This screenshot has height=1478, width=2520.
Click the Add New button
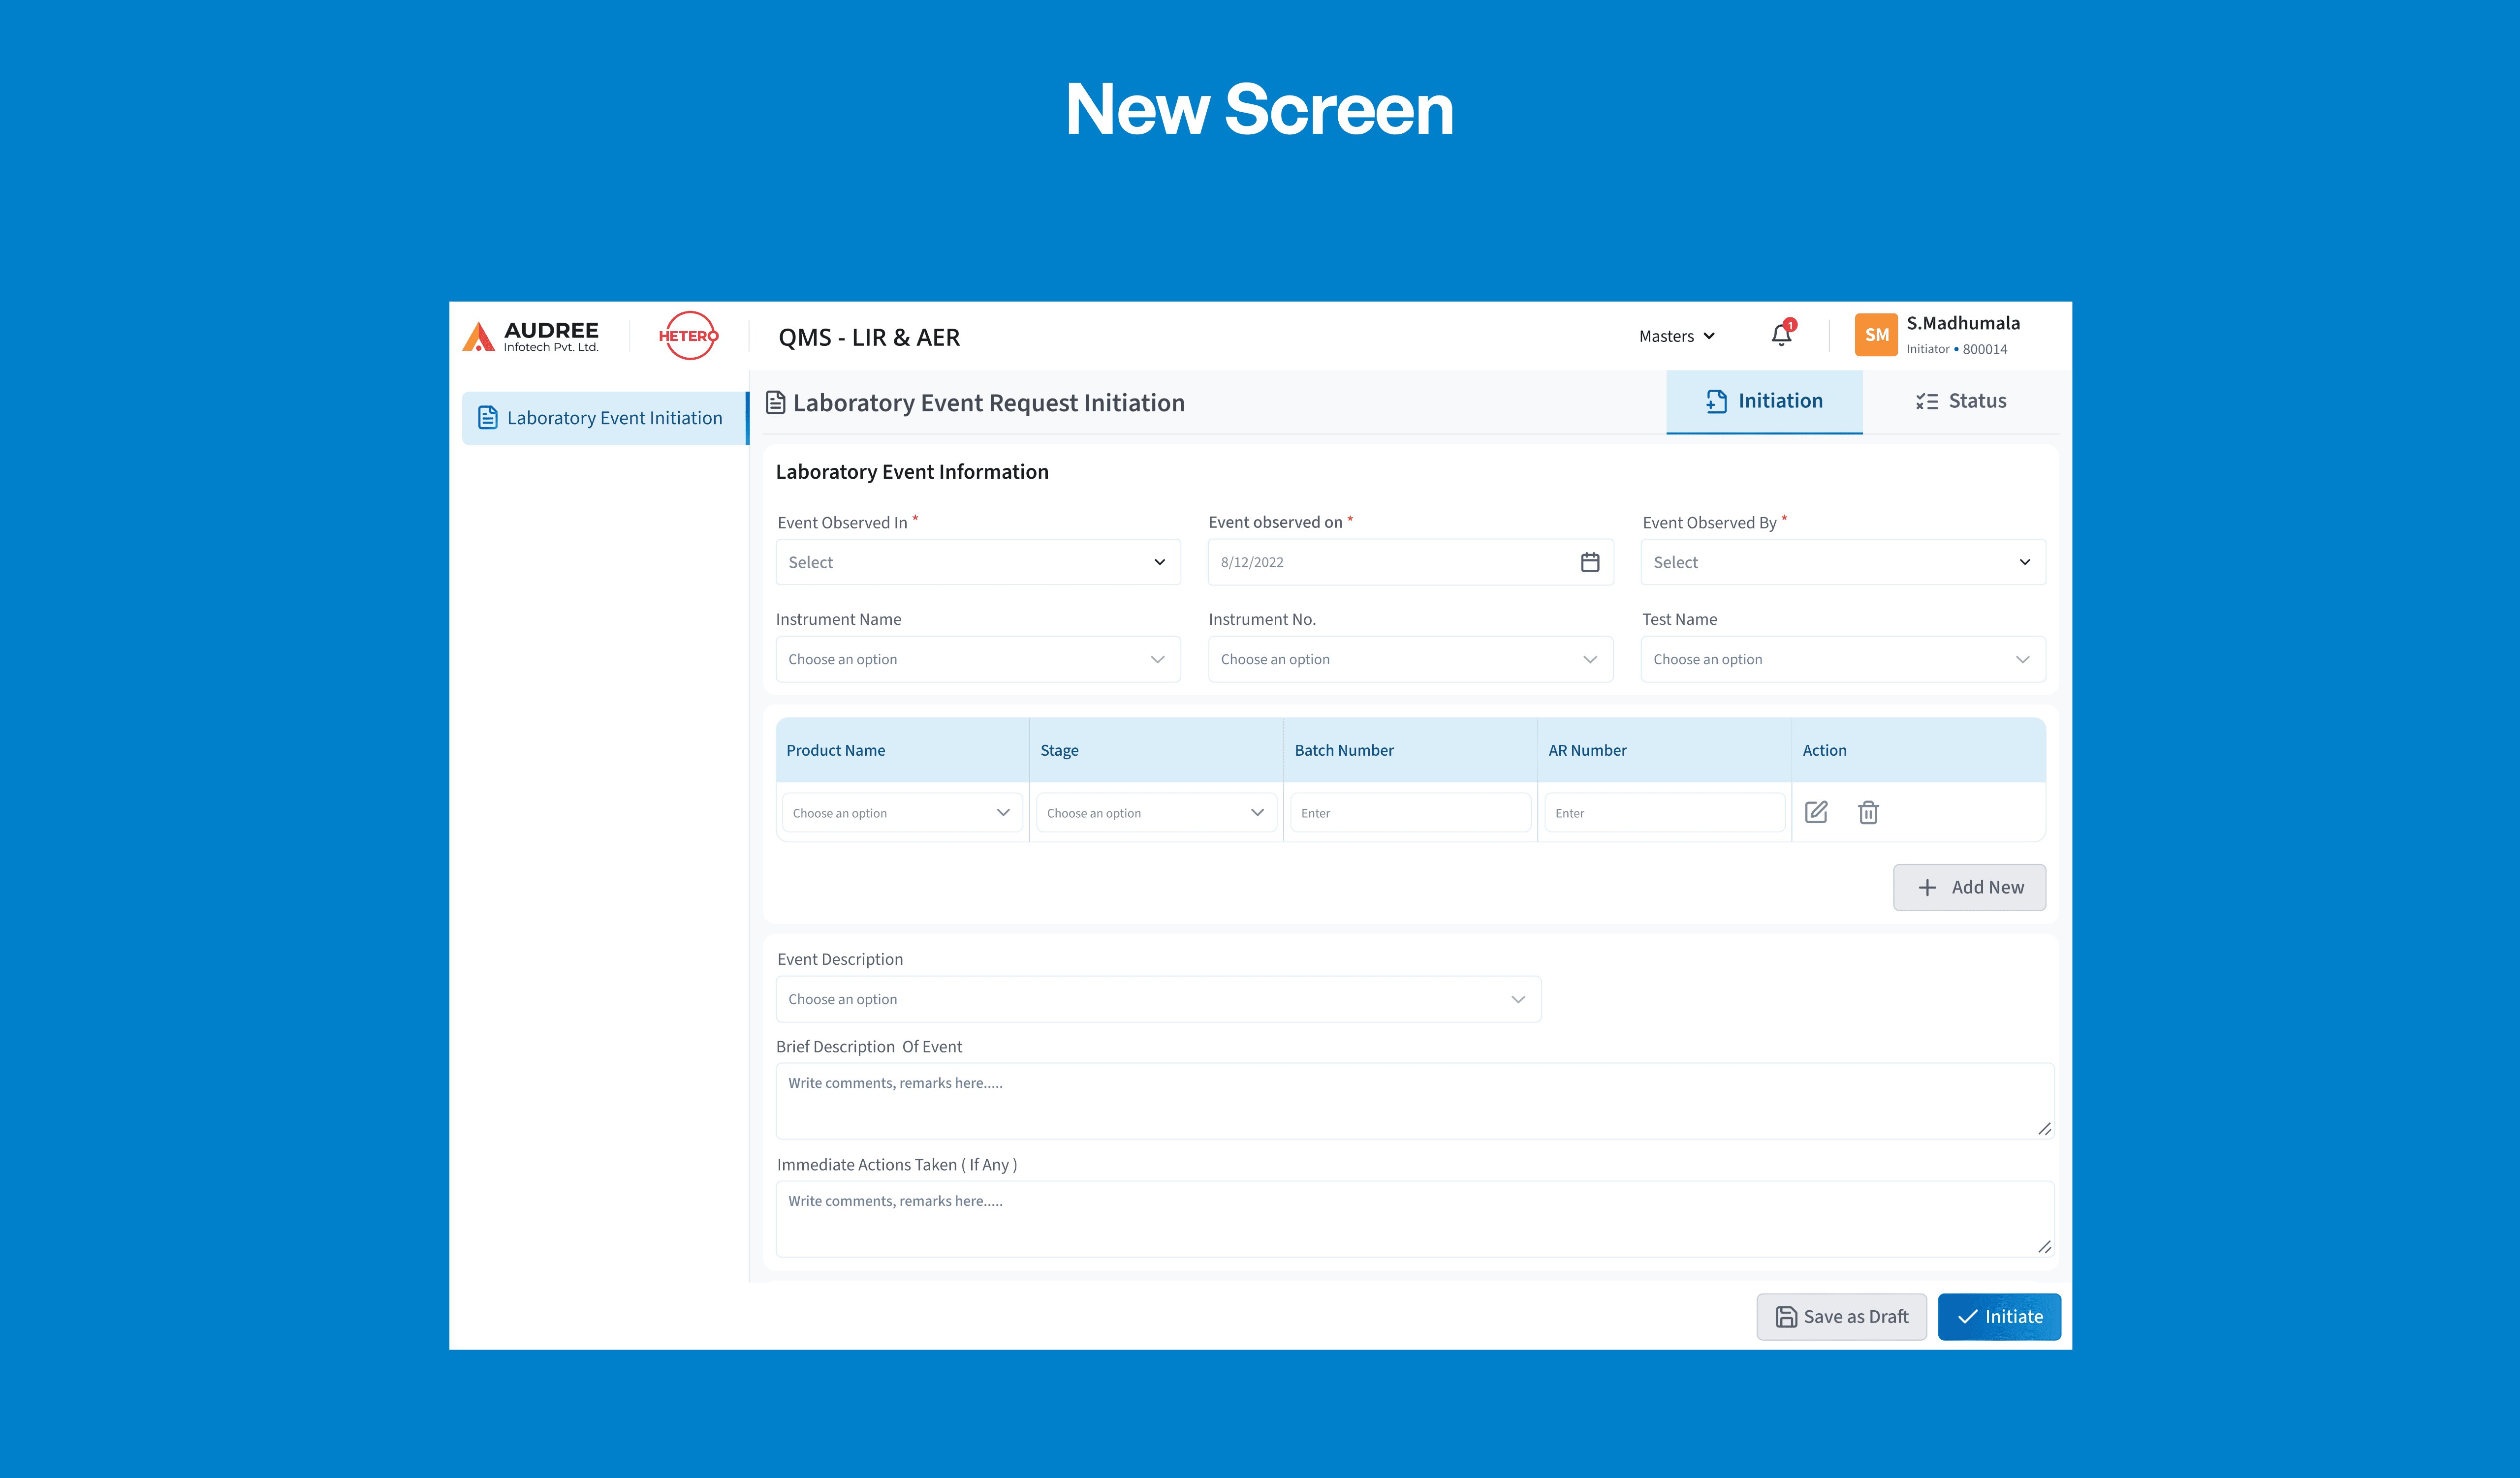[1969, 887]
